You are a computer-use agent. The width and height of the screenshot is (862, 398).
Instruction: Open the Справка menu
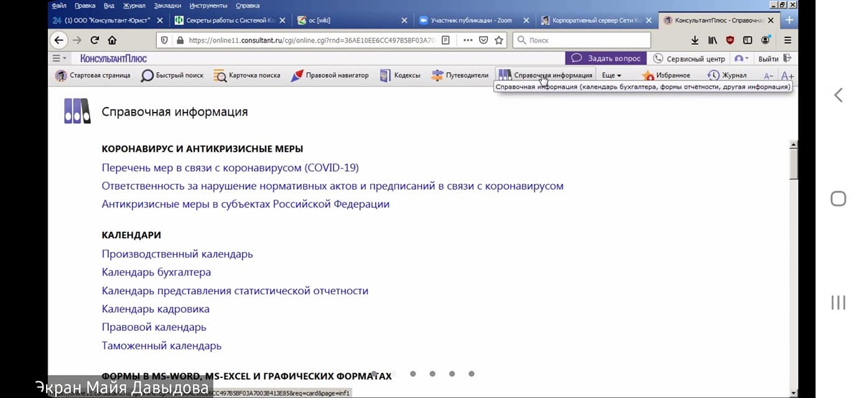click(248, 6)
